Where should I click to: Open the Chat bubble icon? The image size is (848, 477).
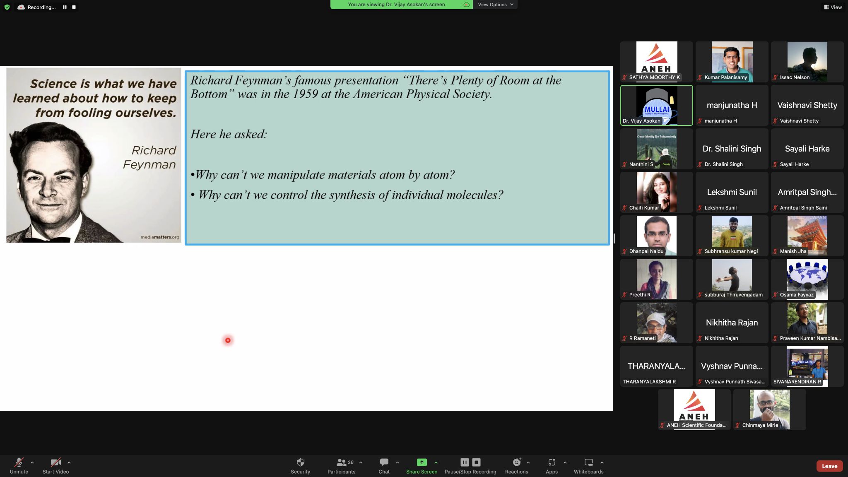coord(384,462)
